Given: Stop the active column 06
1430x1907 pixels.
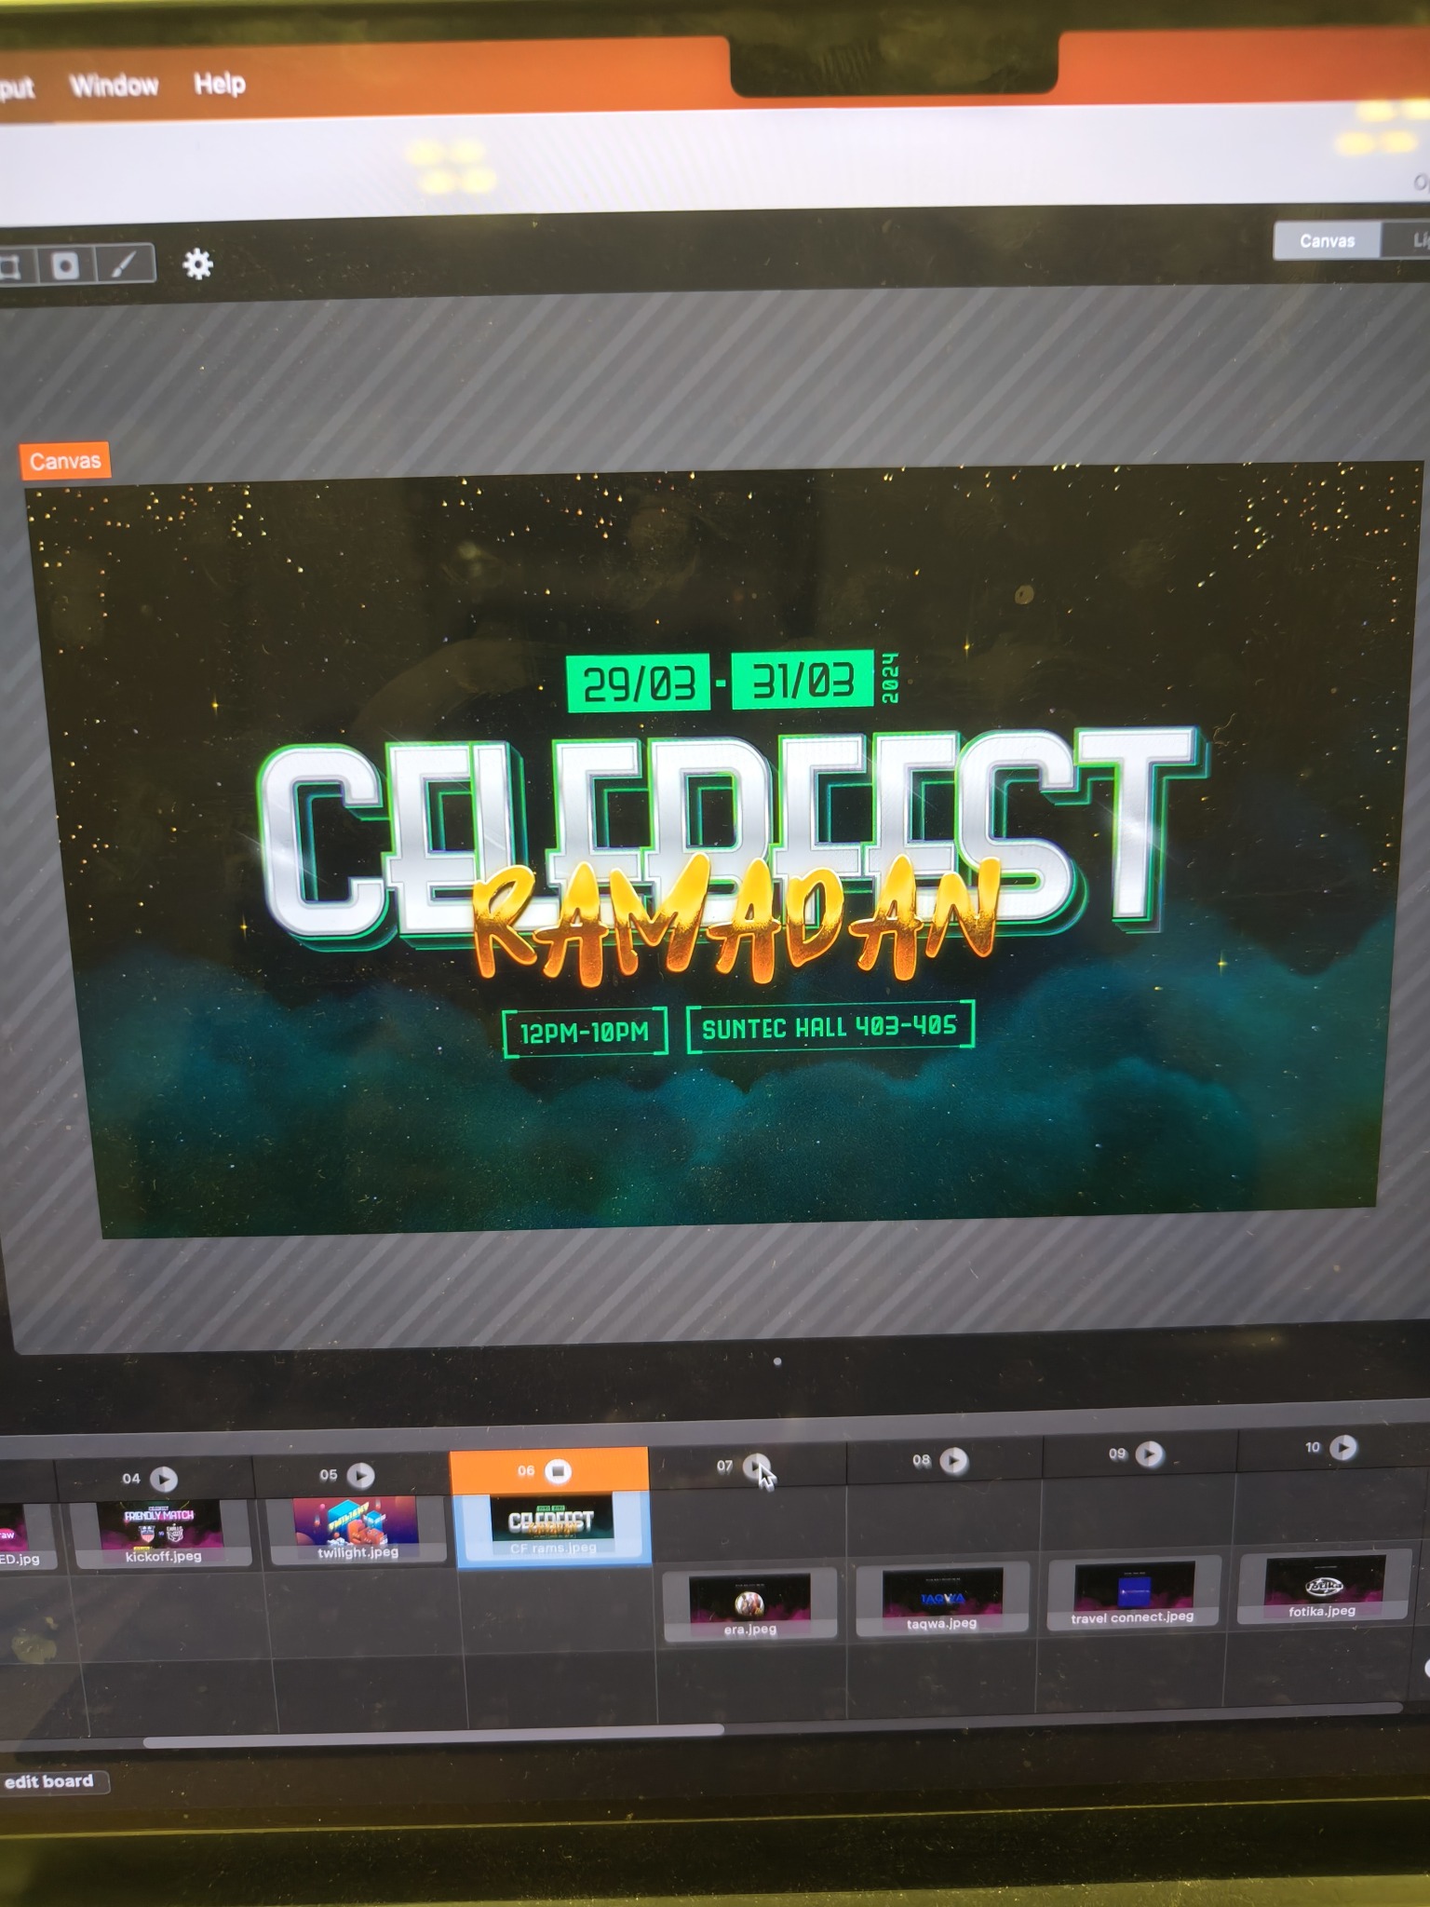Looking at the screenshot, I should point(558,1471).
